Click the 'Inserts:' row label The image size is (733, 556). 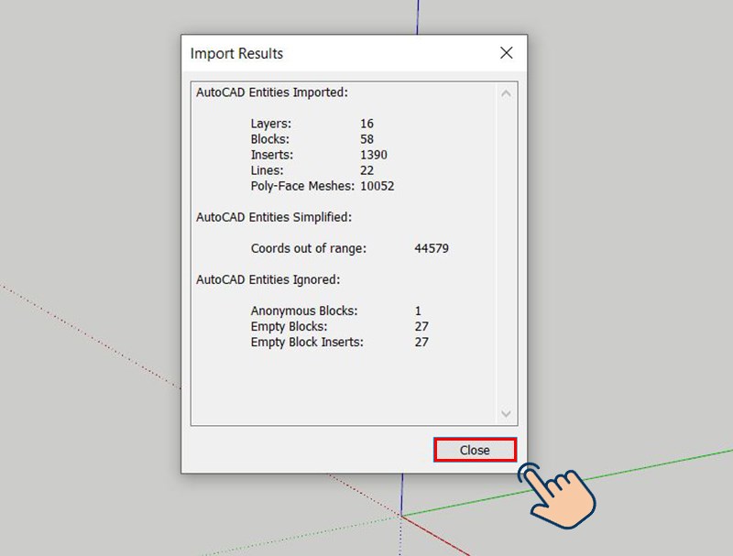[x=271, y=155]
